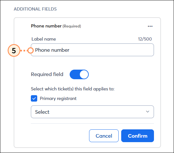The image size is (174, 153).
Task: Click the Phone number (Required) field header
Action: point(56,26)
